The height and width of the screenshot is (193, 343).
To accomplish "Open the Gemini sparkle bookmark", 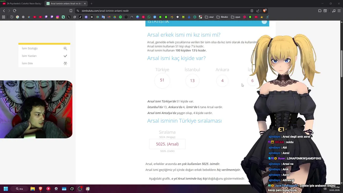I will (29, 17).
